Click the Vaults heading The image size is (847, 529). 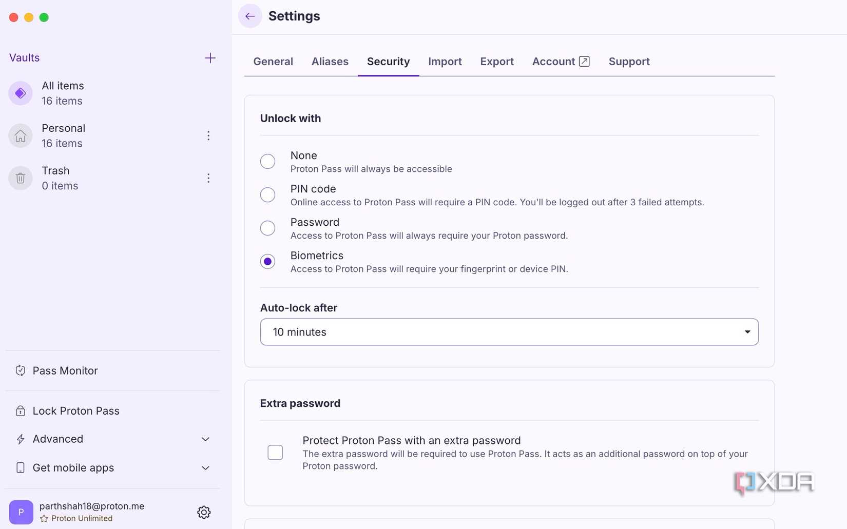pos(25,57)
